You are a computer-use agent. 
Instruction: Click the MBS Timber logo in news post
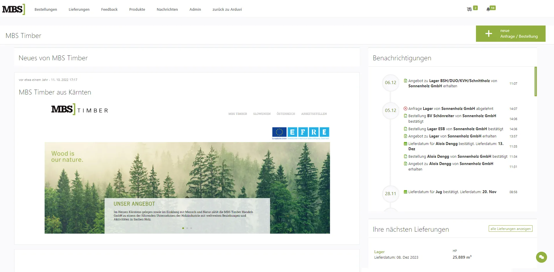coord(80,109)
